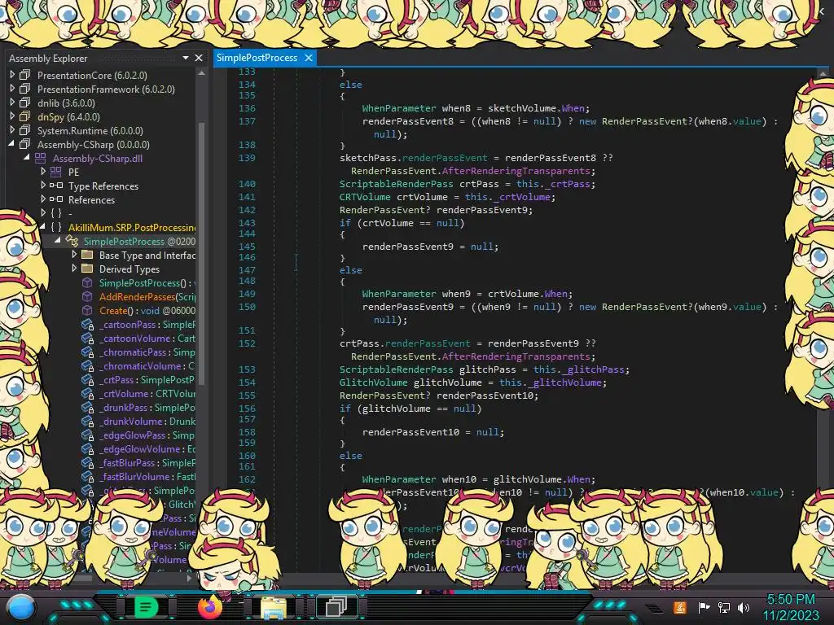Image resolution: width=834 pixels, height=625 pixels.
Task: Click the Derived Types folder icon
Action: (x=87, y=269)
